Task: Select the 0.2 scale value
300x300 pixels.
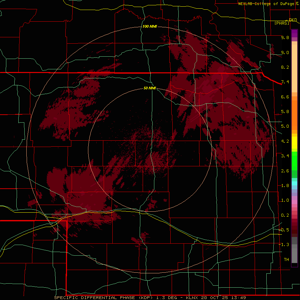Action: pos(285,215)
